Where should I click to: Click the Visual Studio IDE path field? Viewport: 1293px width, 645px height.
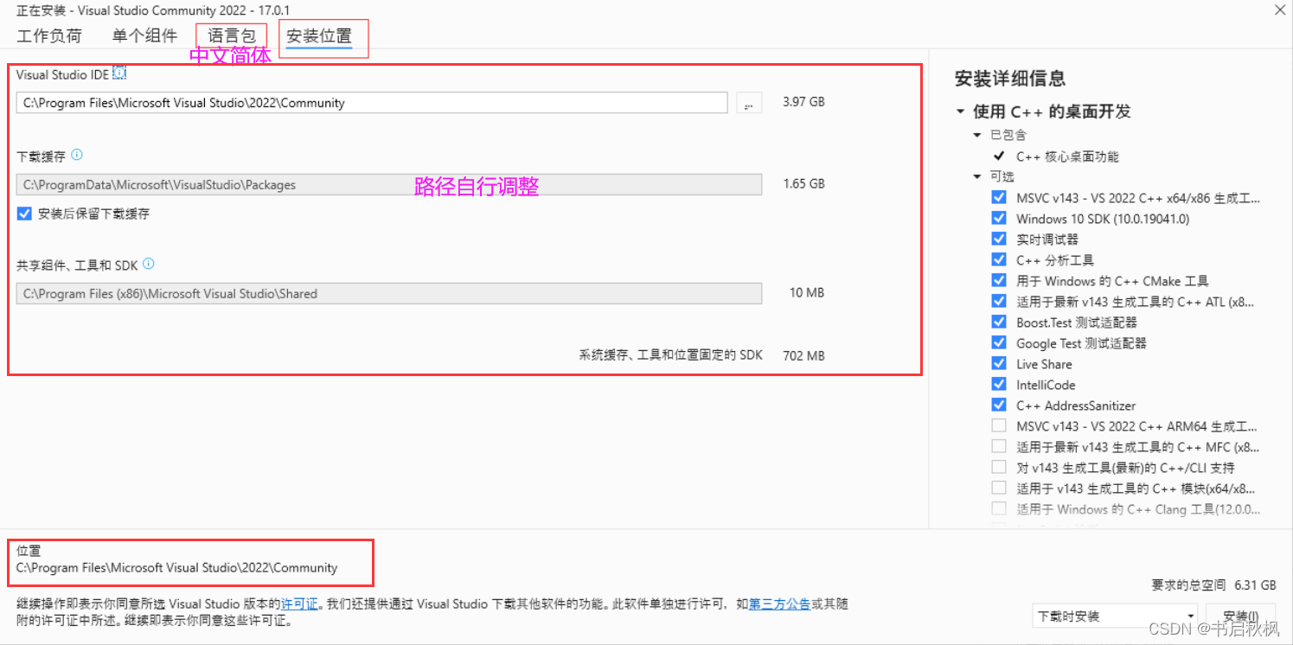(x=372, y=103)
